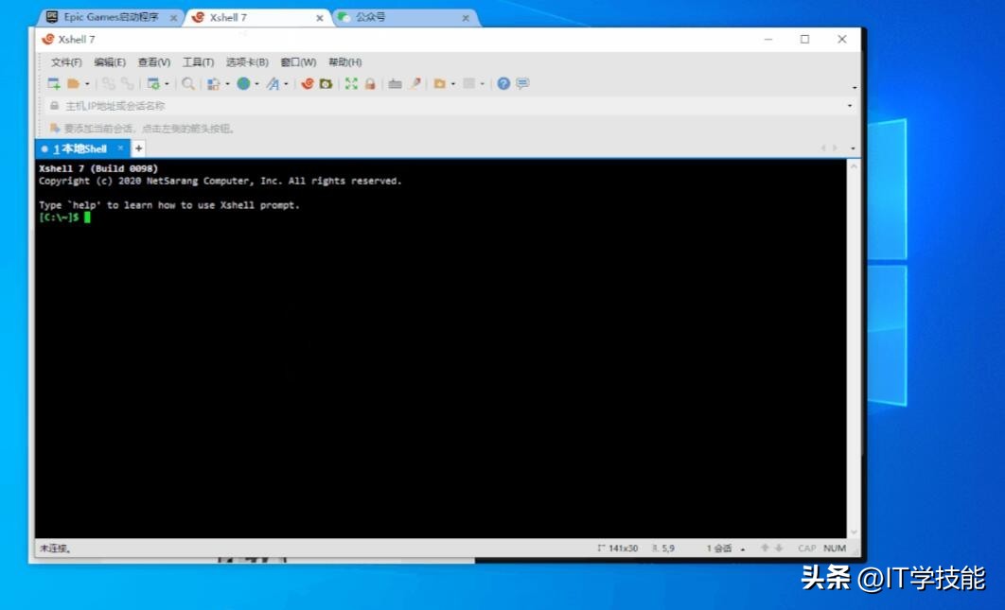
Task: Click the greyed Reconnect chain-link icon
Action: tap(128, 84)
